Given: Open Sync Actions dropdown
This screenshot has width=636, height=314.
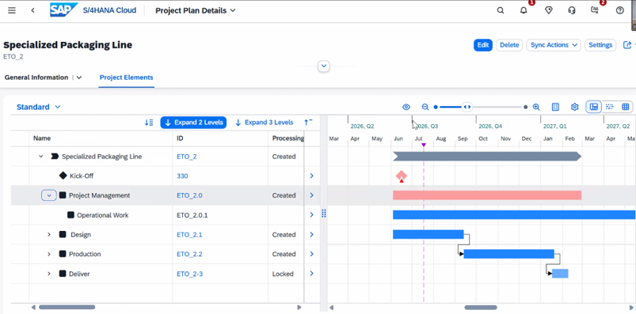Looking at the screenshot, I should [554, 45].
